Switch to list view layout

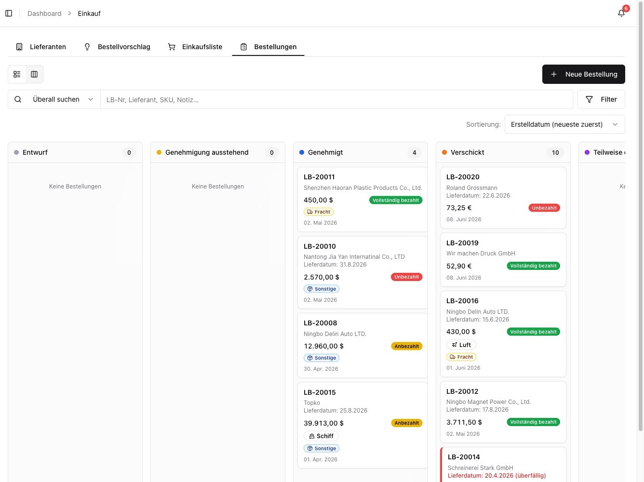[17, 74]
